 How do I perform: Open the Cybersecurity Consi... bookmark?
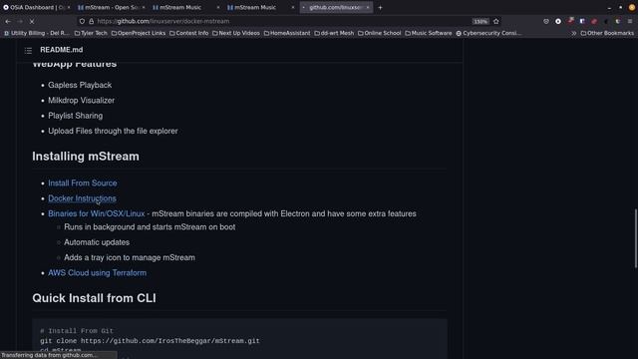click(x=488, y=33)
